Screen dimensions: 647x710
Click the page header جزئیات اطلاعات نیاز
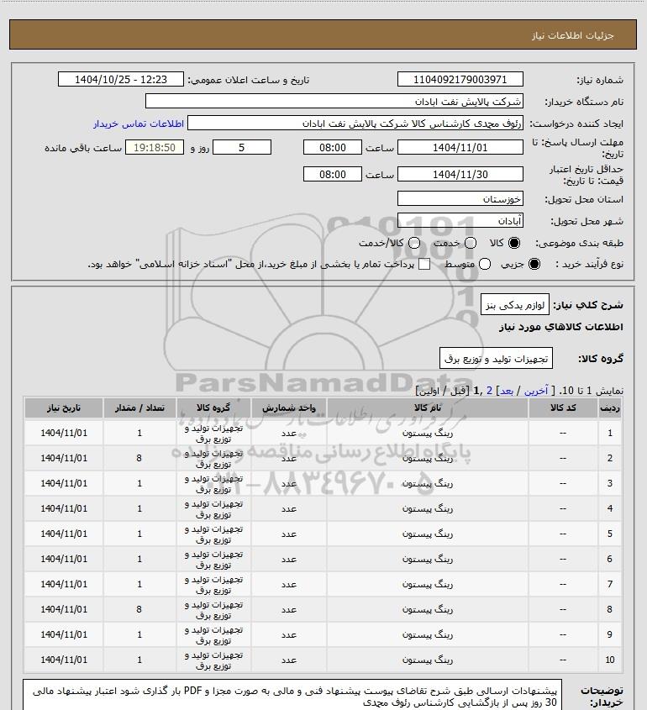click(573, 35)
